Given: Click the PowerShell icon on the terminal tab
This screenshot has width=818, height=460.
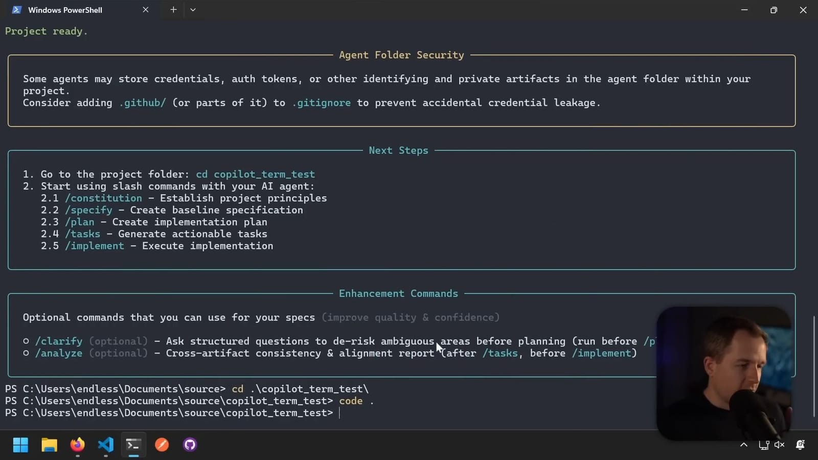Looking at the screenshot, I should pos(16,9).
